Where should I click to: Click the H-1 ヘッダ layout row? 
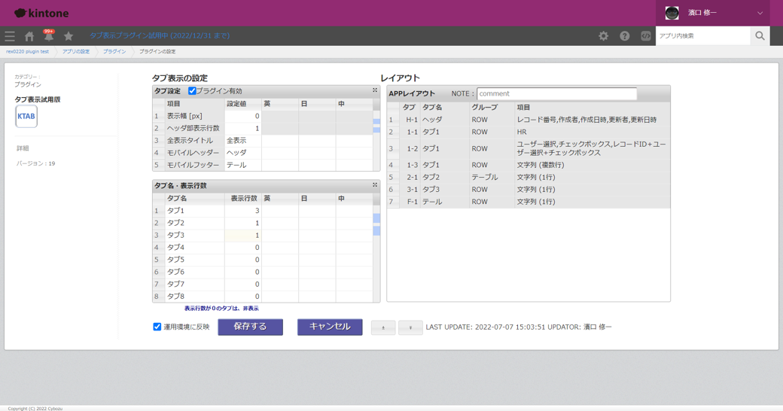(529, 120)
